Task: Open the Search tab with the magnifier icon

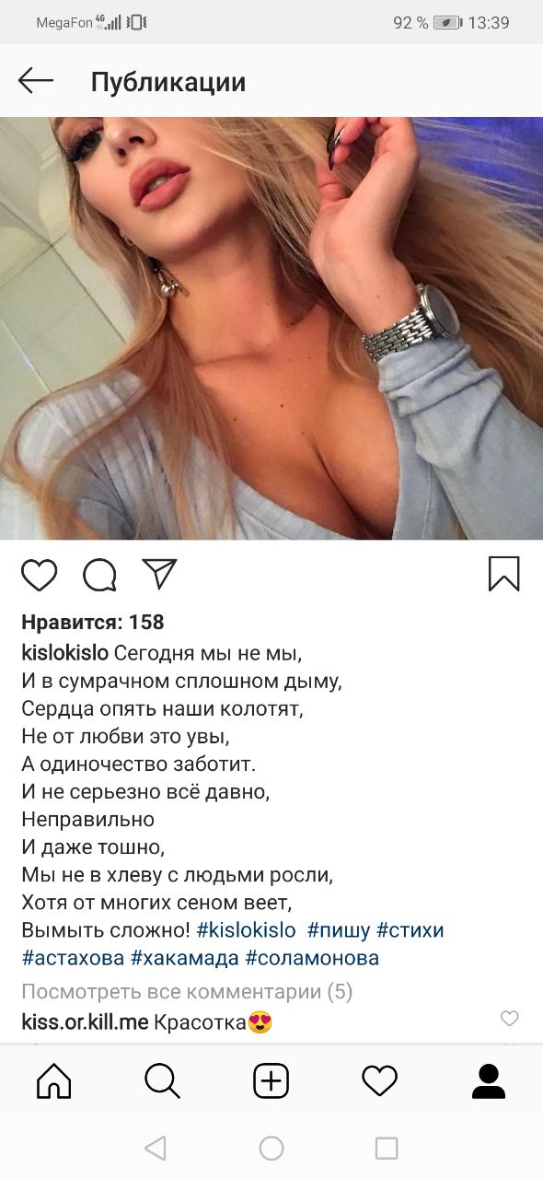Action: [x=162, y=1080]
